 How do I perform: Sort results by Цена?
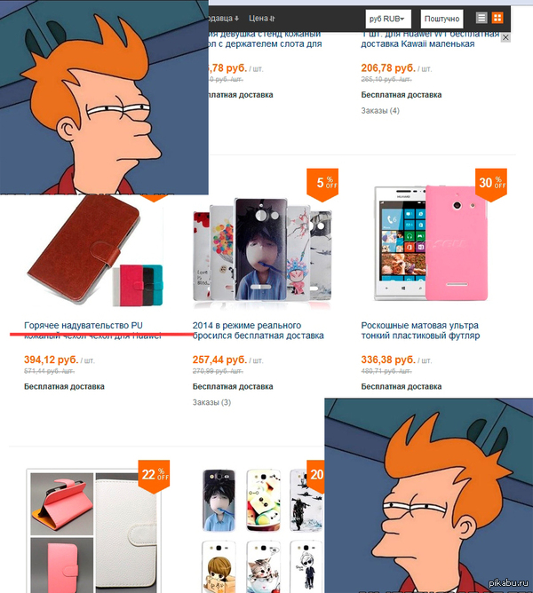(x=261, y=18)
